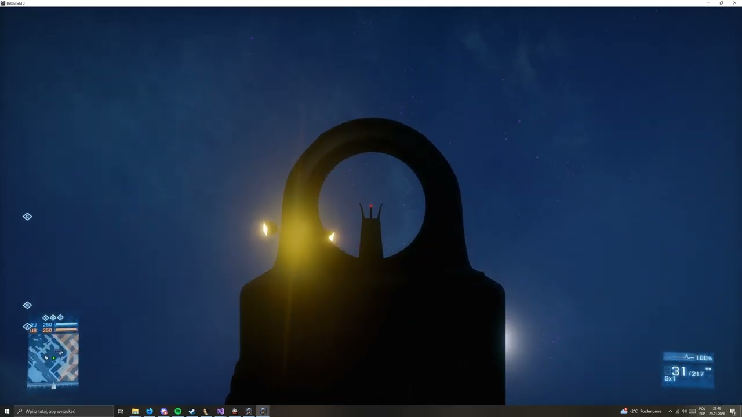Screen dimensions: 742x417
Task: Open the weather widget showing -2°C Pochmurnie
Action: [641, 411]
